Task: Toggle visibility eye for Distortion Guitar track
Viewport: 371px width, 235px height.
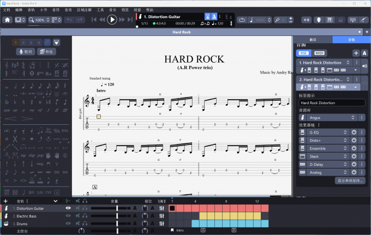Action: point(68,208)
